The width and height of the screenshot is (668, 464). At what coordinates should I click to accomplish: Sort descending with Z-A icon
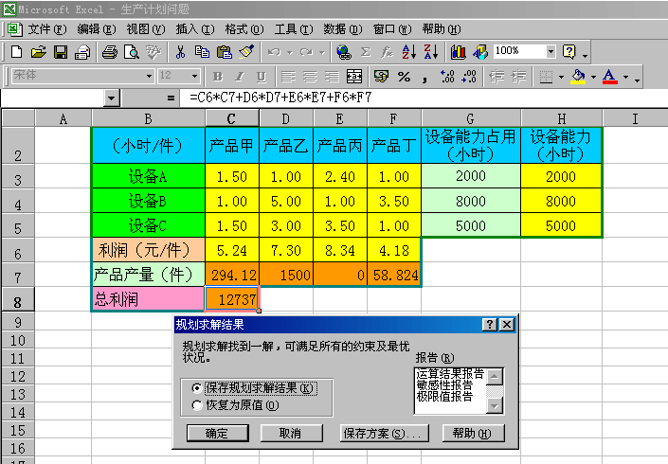(430, 52)
